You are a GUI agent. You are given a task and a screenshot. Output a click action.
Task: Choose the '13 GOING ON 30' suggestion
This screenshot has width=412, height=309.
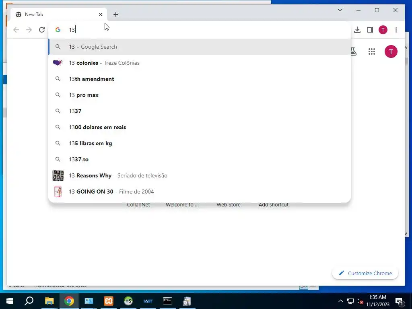[x=200, y=191]
